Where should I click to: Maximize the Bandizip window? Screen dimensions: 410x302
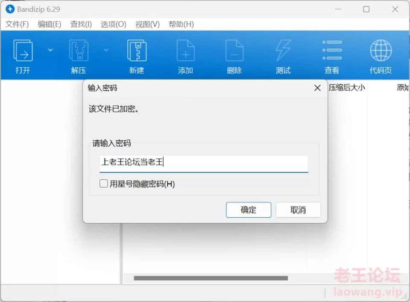(x=366, y=9)
